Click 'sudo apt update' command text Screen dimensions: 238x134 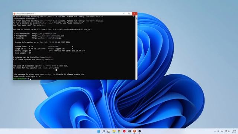pos(51,68)
